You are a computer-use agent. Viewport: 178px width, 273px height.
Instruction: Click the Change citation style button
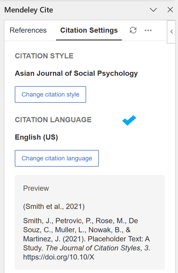click(51, 94)
